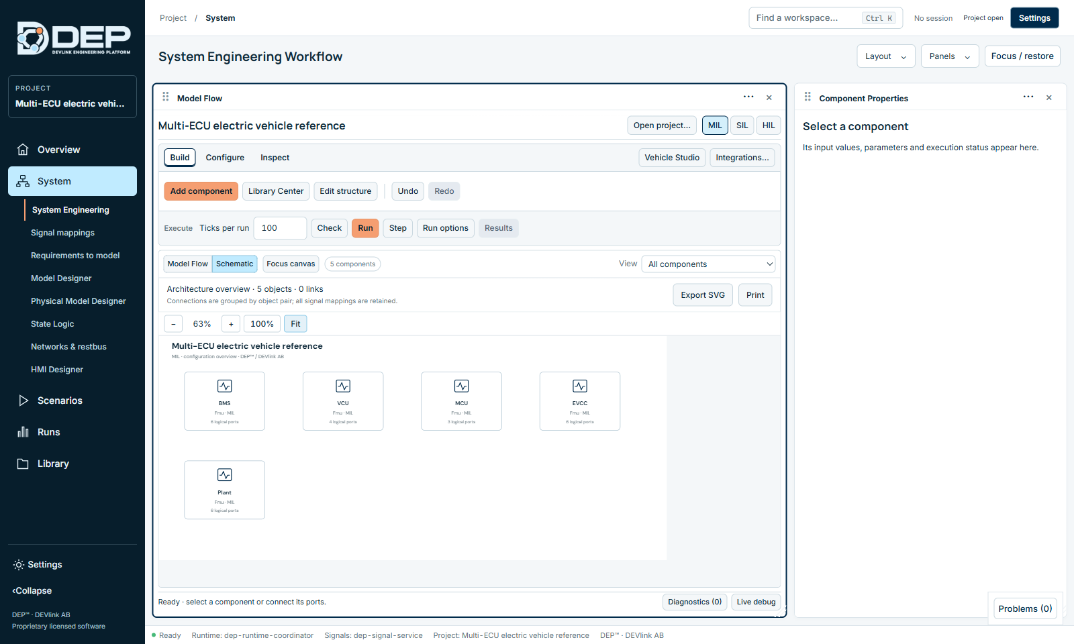Viewport: 1074px width, 644px height.
Task: Open Model Flow panel more options menu
Action: 748,97
